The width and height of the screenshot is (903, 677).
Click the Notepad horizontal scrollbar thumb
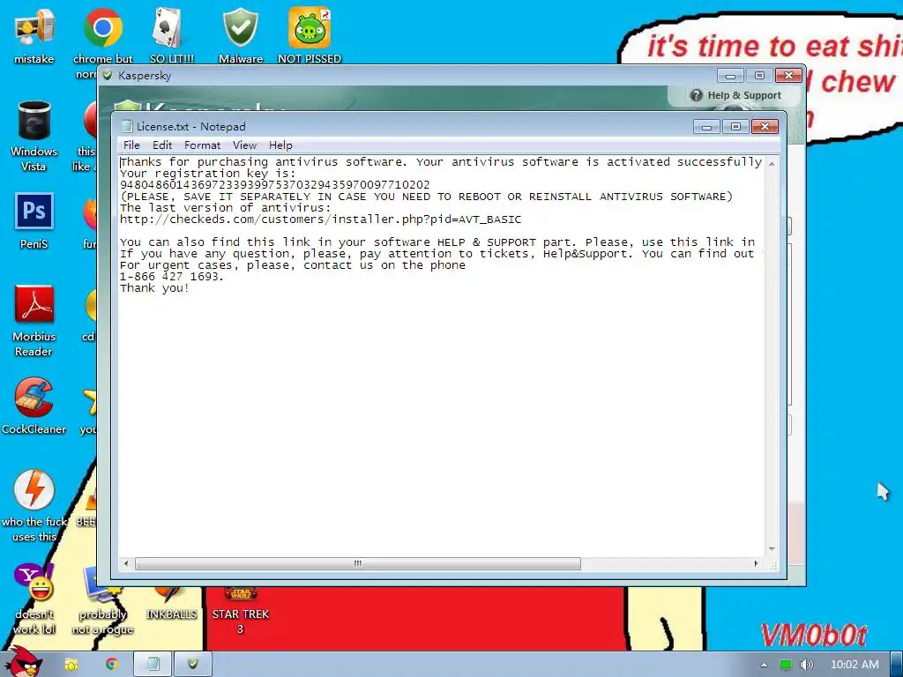(358, 563)
